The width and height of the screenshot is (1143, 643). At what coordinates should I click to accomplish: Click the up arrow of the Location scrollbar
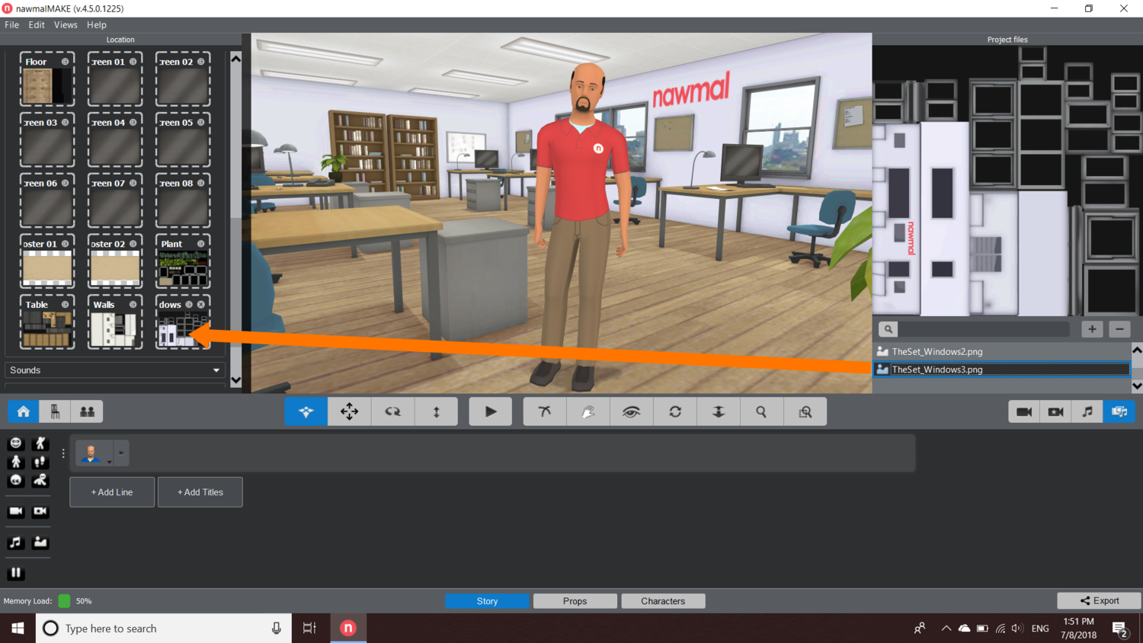[x=235, y=59]
